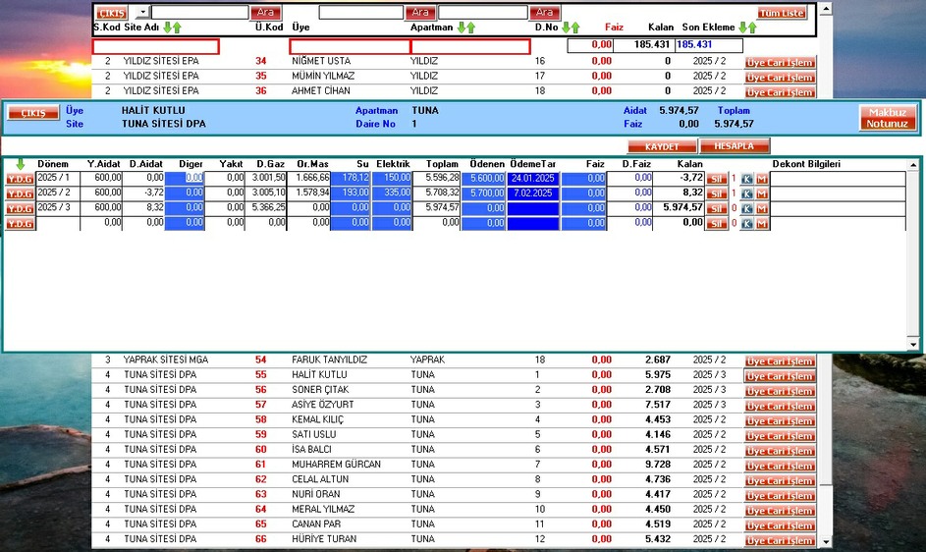Open dropdown arrow next to top ÇIKIŞ button
Screen dimensions: 926x552
tap(141, 13)
